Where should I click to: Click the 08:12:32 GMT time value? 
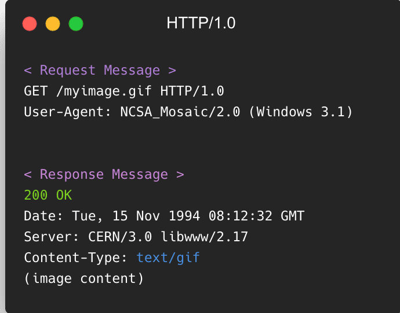click(x=256, y=216)
